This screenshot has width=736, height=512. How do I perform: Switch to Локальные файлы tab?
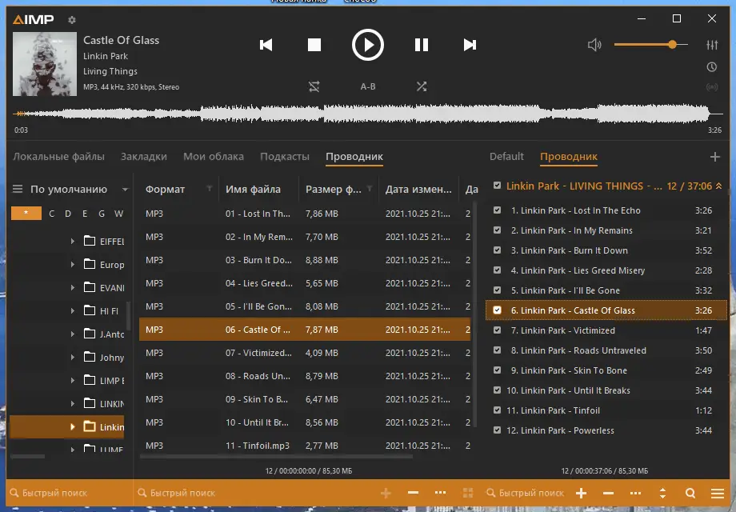pyautogui.click(x=58, y=156)
